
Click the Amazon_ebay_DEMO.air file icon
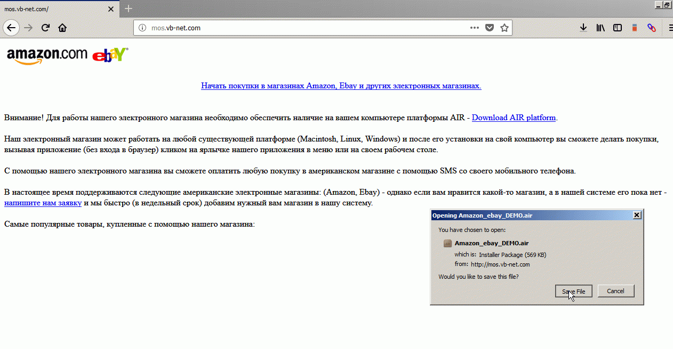point(448,243)
